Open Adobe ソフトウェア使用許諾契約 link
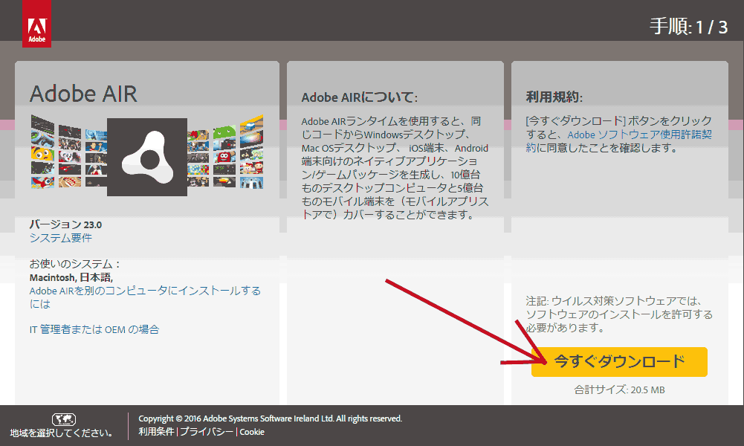The height and width of the screenshot is (446, 744). (x=618, y=141)
